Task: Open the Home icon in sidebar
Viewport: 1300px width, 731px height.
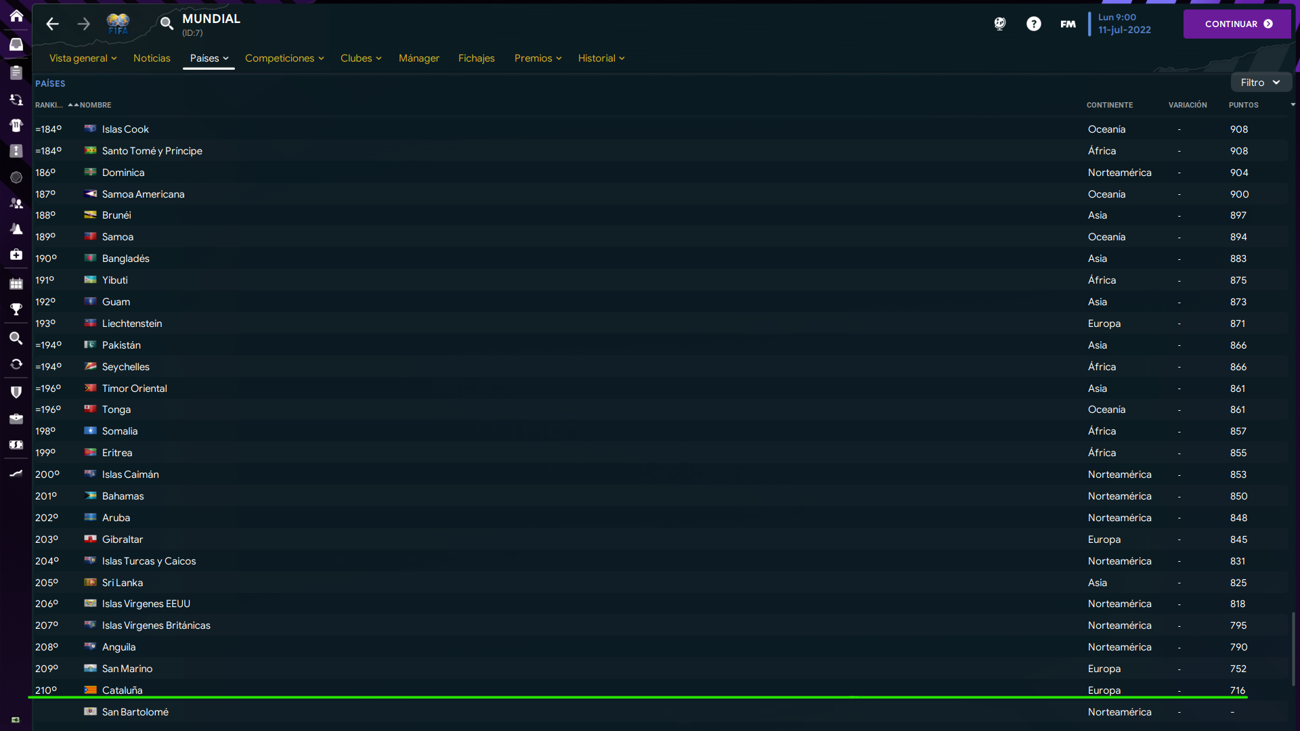Action: tap(16, 16)
